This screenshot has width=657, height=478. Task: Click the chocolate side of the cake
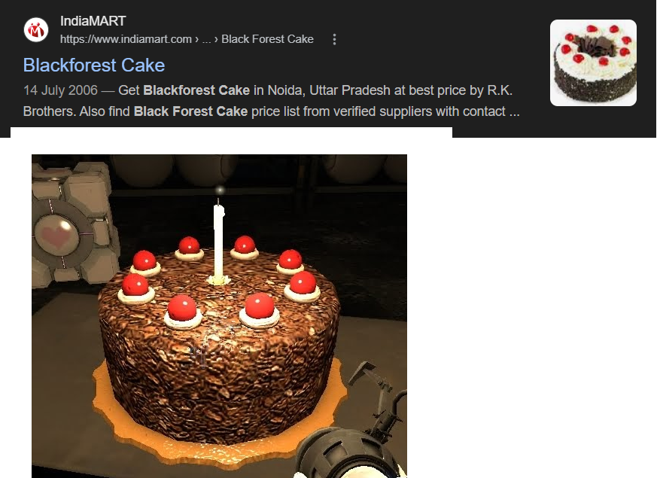(x=218, y=377)
